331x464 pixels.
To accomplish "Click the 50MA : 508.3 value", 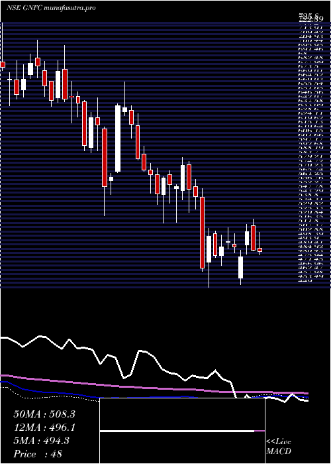I will tap(44, 414).
